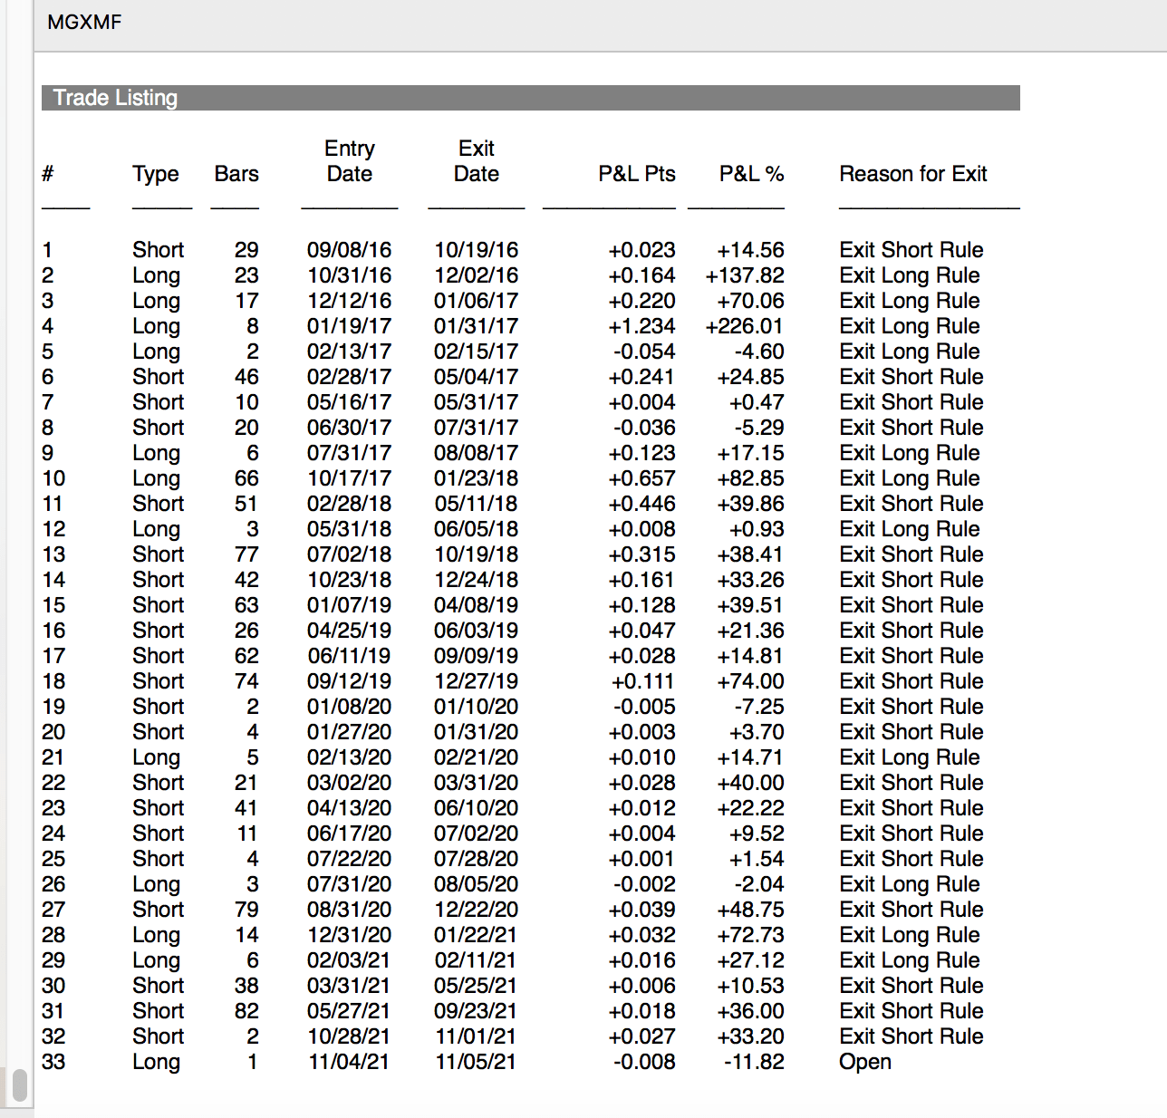Click the "+0.657" P&L points value

(641, 478)
